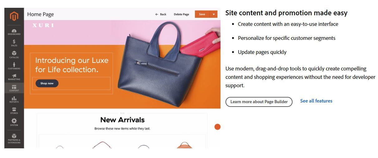This screenshot has height=158, width=378.
Task: Open the Catalog box icon
Action: 14,53
